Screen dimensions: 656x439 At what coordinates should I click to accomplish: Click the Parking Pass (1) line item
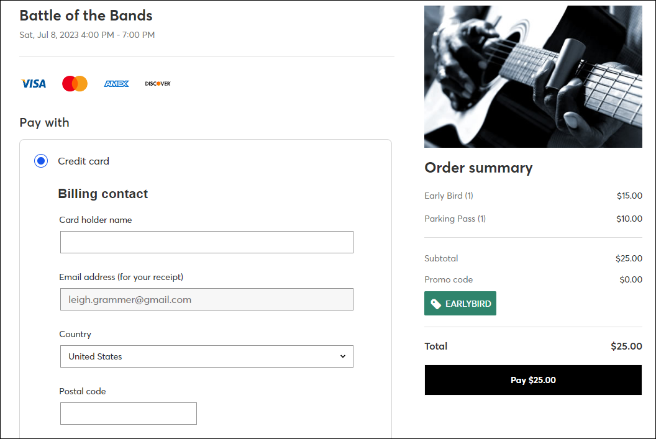point(455,219)
